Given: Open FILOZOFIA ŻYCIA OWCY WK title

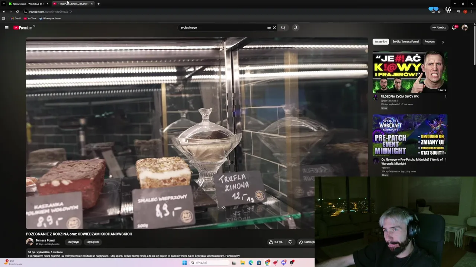Looking at the screenshot, I should [399, 96].
